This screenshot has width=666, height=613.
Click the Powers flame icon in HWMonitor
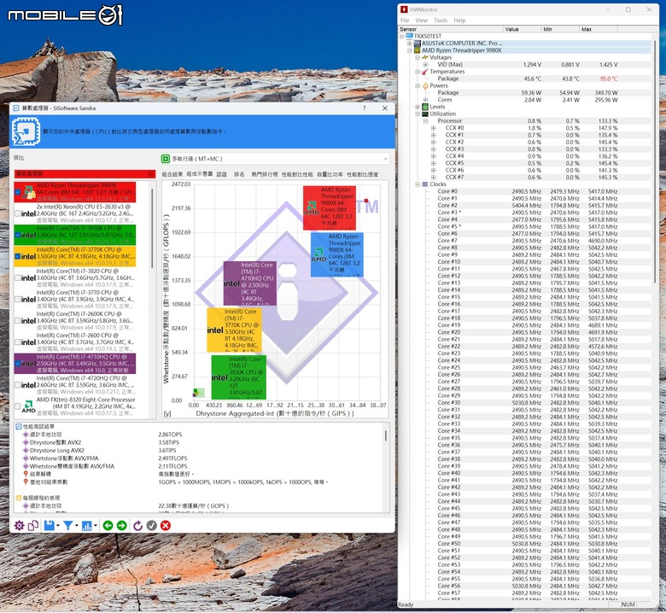pyautogui.click(x=425, y=85)
